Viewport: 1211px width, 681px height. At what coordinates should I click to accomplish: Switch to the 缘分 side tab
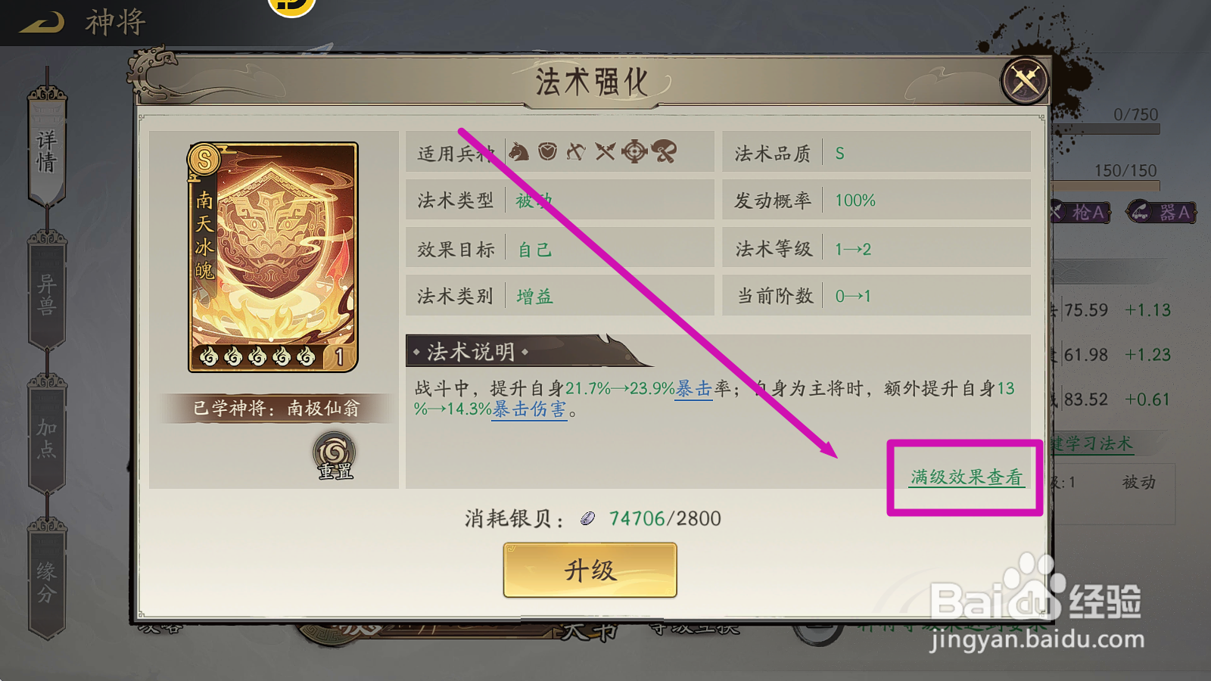pyautogui.click(x=47, y=581)
